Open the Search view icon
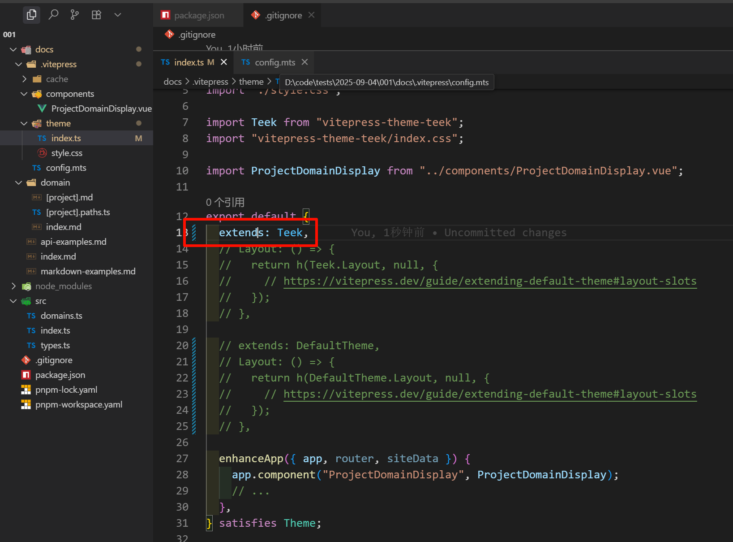733x542 pixels. [53, 15]
